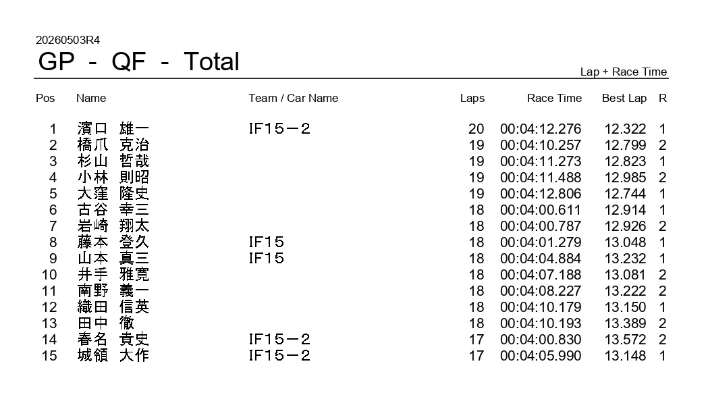Click the Best Lap column header
Screen dimensions: 708x397
pyautogui.click(x=624, y=98)
